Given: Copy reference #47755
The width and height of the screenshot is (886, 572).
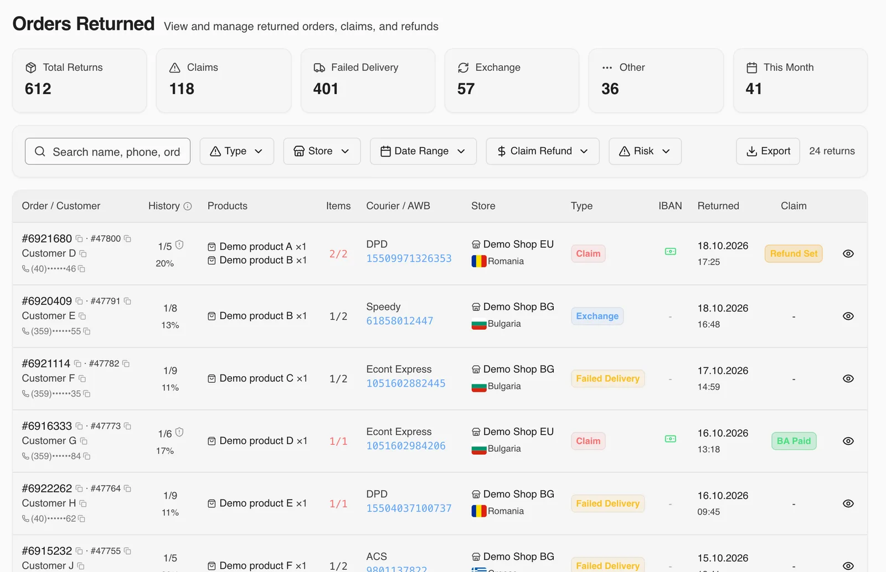Looking at the screenshot, I should [x=127, y=552].
